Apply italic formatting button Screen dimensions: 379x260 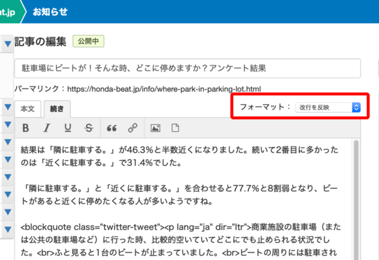point(47,128)
